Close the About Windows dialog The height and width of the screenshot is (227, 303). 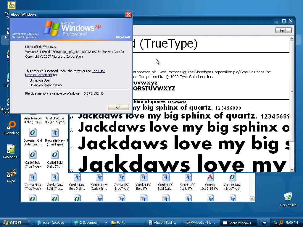[x=128, y=14]
